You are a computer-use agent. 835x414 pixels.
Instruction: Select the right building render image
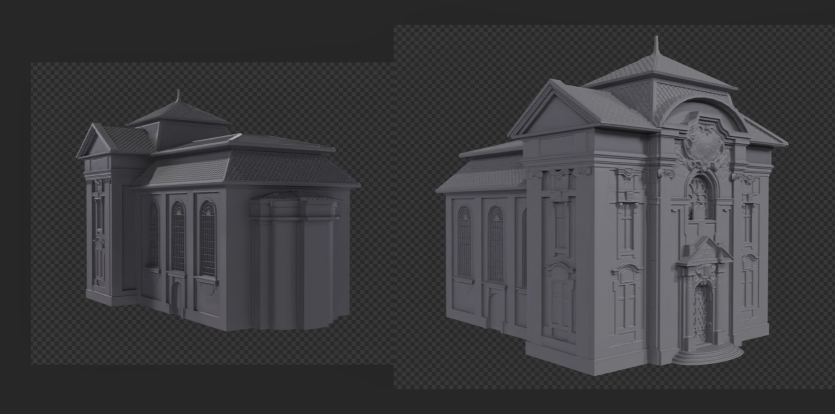[x=613, y=207]
